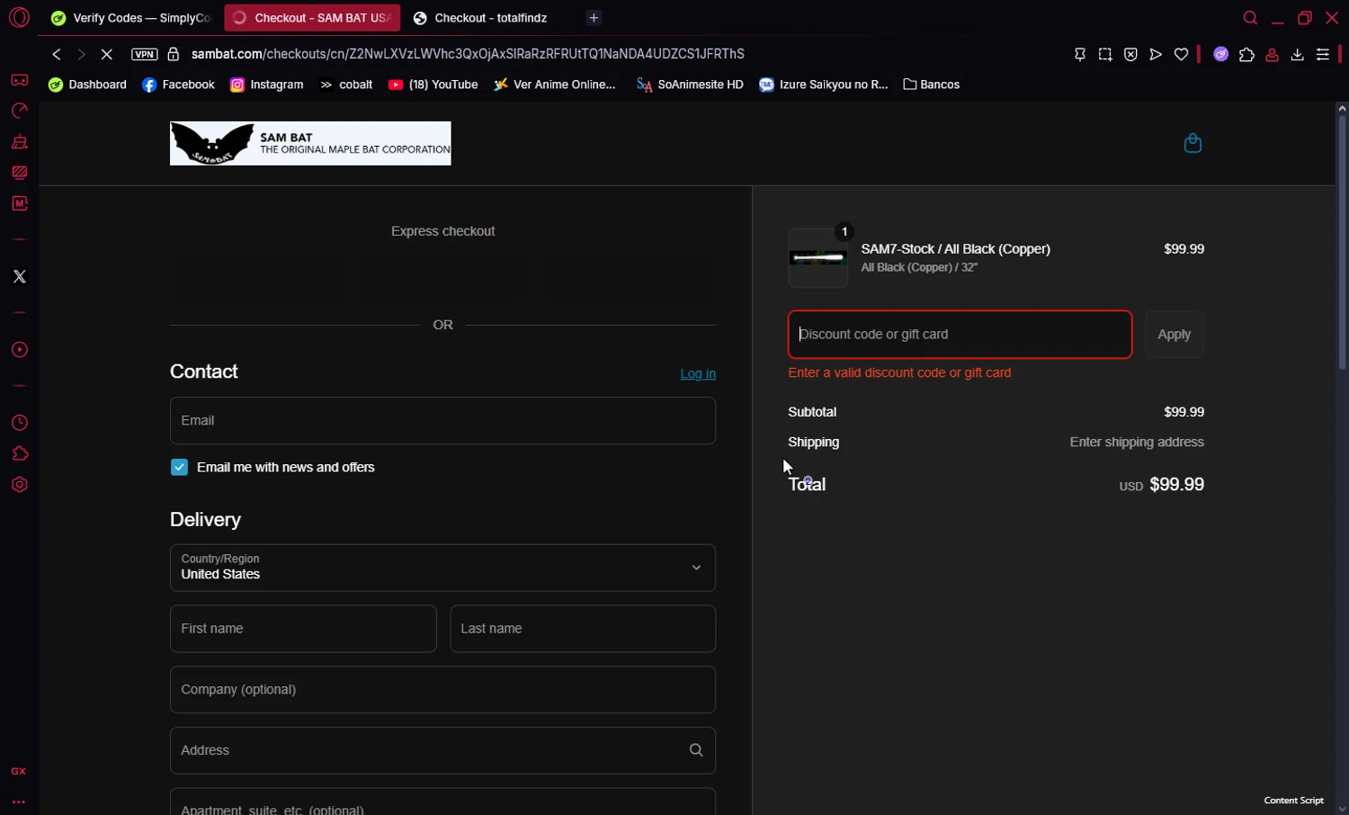
Task: Open the M-labeled sidebar icon
Action: pos(19,203)
